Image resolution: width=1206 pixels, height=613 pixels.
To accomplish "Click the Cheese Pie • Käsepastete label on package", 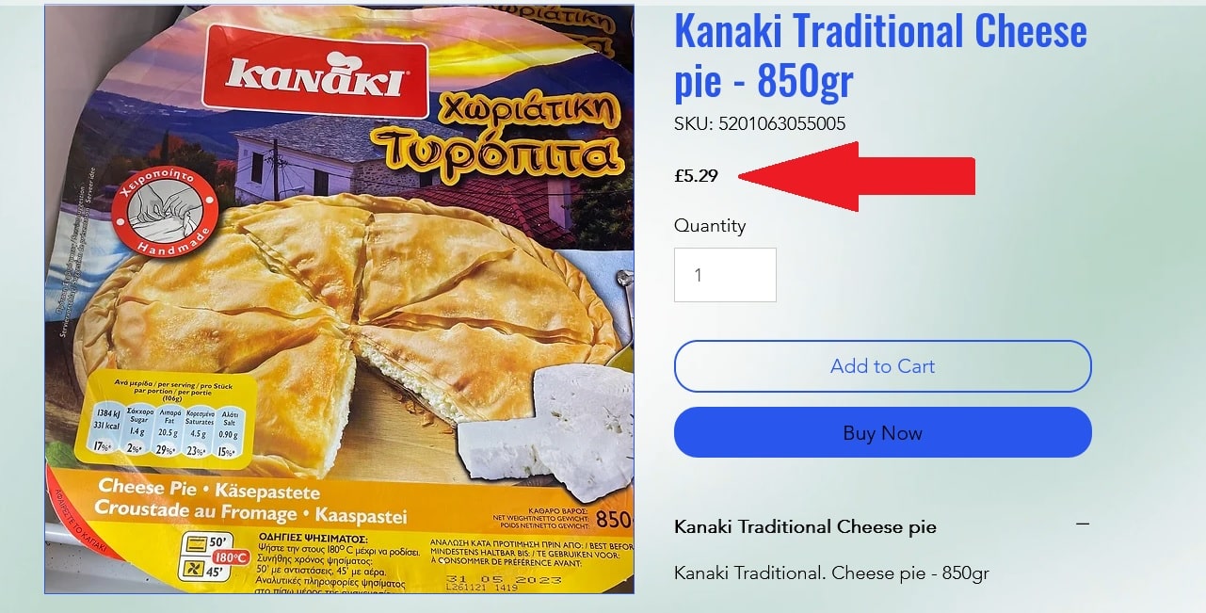I will pos(209,490).
